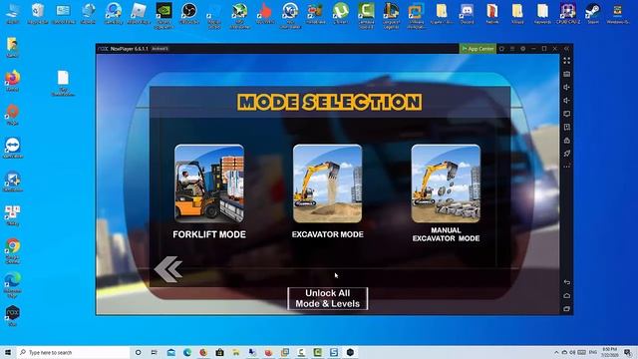Screen dimensions: 638x359
Task: Click the back double-chevron arrow in game
Action: [x=168, y=269]
